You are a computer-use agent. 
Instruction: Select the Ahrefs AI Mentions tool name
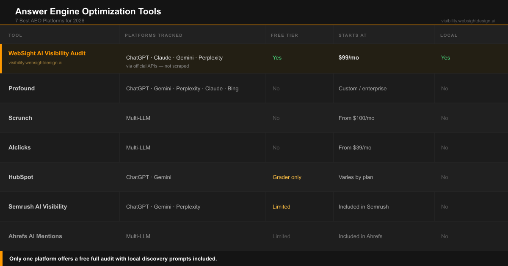(35, 236)
